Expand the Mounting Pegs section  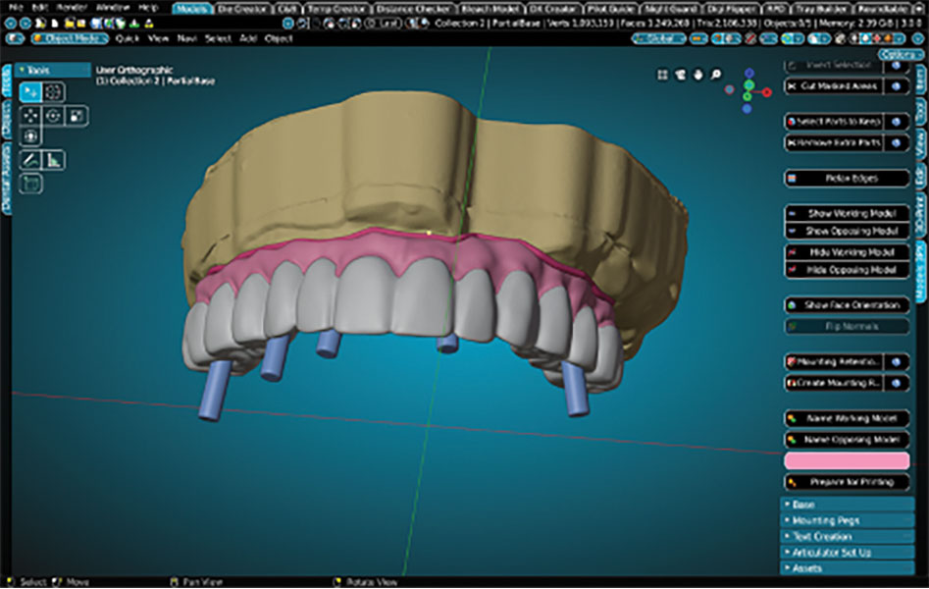click(846, 520)
